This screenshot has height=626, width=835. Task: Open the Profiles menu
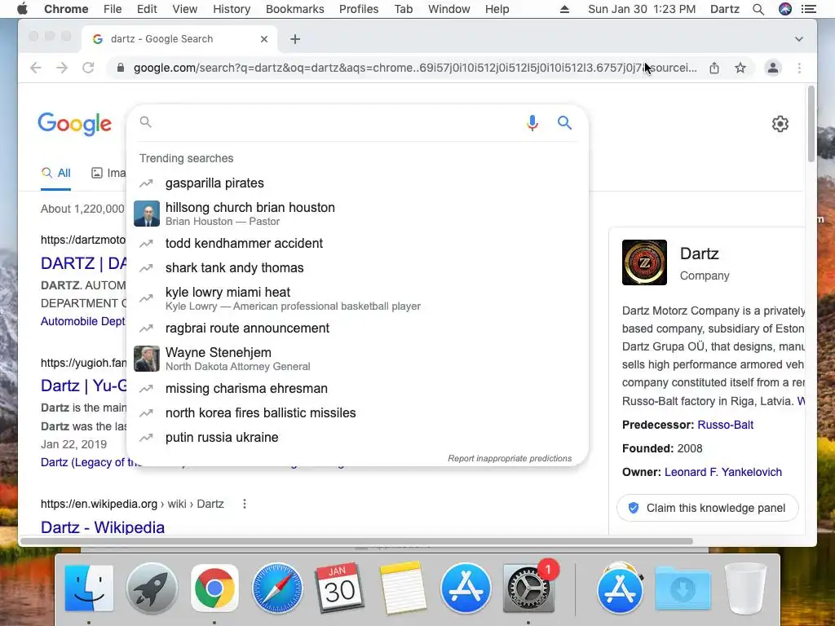(359, 9)
